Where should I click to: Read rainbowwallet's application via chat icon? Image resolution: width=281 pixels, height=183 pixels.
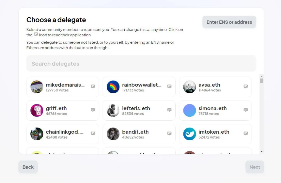[169, 87]
